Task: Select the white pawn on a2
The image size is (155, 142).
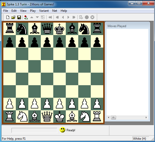Action: tap(9, 104)
